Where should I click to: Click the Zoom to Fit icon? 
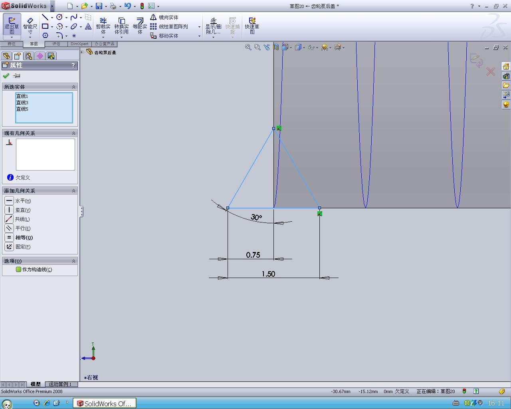click(248, 47)
